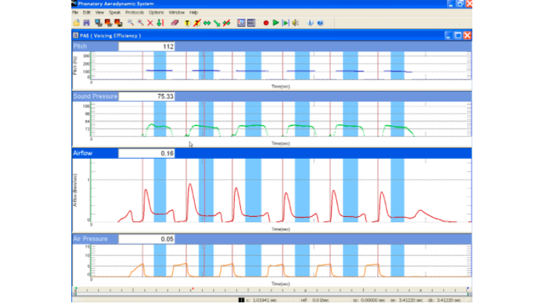Click the open file folder icon

[76, 23]
